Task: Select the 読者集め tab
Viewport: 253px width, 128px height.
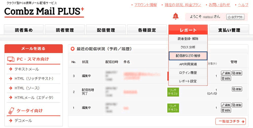Action: coord(24,30)
